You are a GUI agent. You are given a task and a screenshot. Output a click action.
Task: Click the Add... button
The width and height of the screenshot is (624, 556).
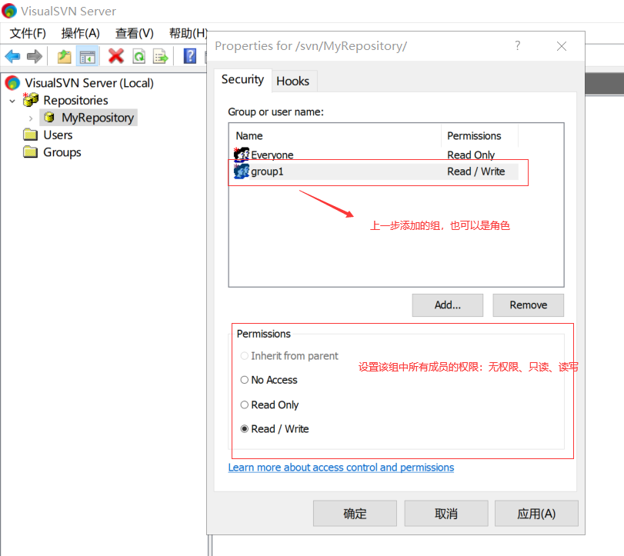pyautogui.click(x=447, y=305)
